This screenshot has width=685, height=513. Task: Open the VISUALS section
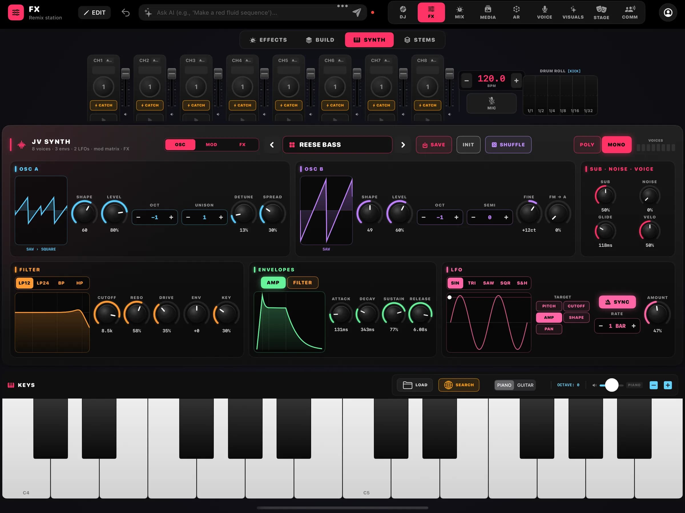(573, 12)
